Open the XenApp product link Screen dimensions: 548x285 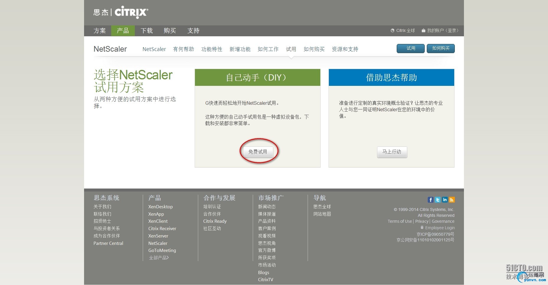pyautogui.click(x=156, y=214)
